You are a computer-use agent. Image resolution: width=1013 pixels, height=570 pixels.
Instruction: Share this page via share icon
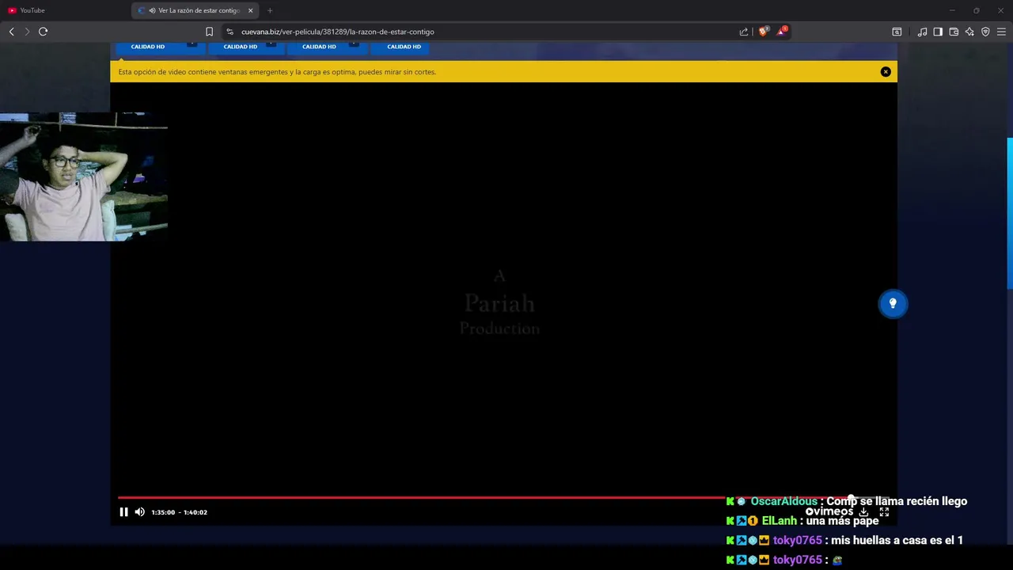[744, 32]
